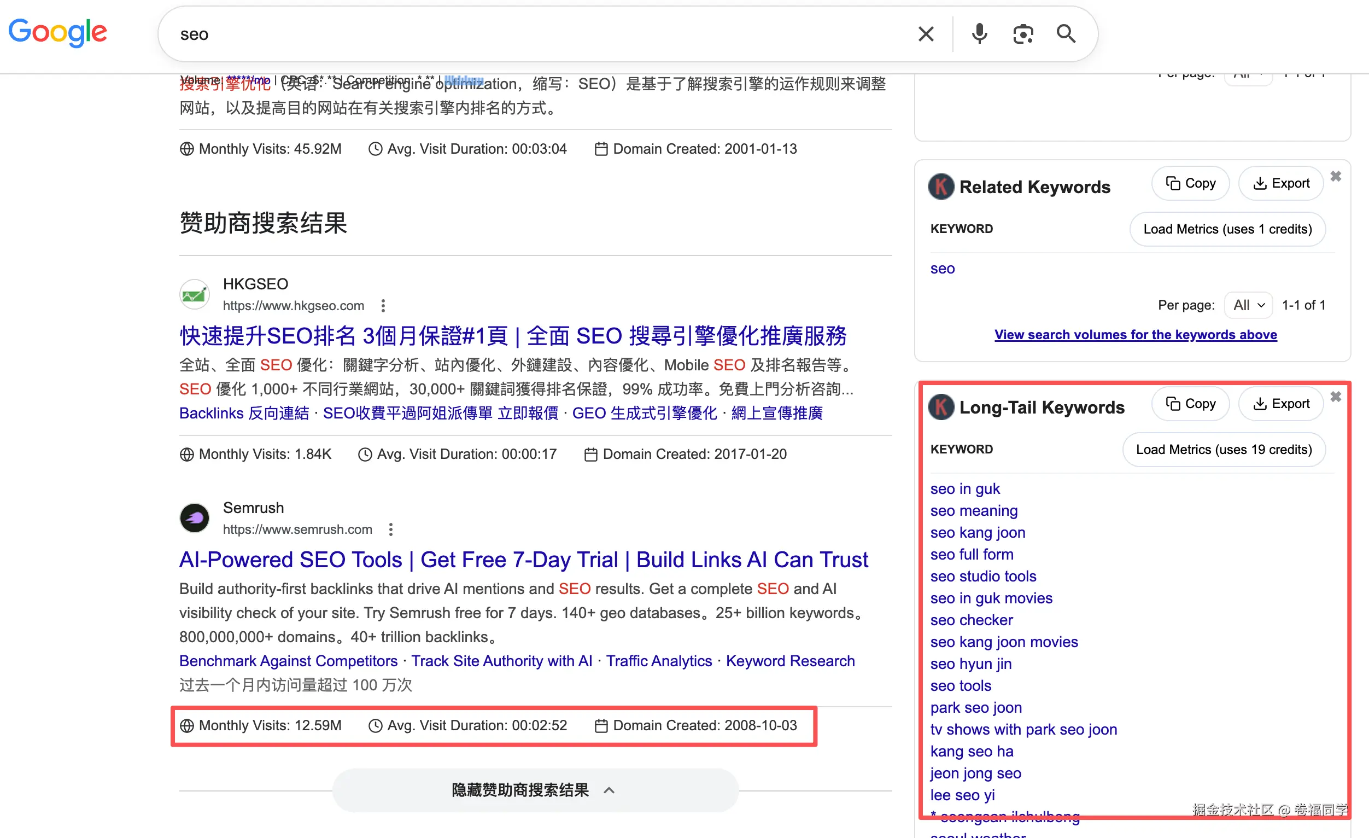Click the 赞助商搜索结果 heading
The image size is (1369, 838).
click(263, 223)
